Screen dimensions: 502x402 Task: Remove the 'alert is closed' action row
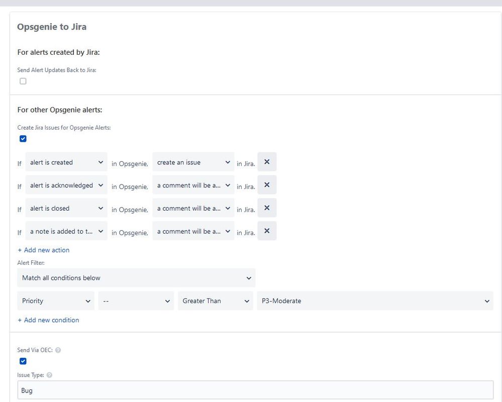[x=267, y=208]
